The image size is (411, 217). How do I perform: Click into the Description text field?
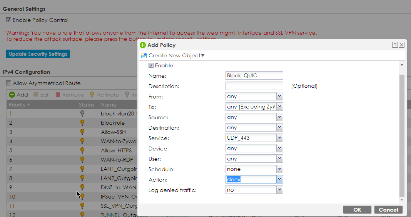click(x=254, y=86)
